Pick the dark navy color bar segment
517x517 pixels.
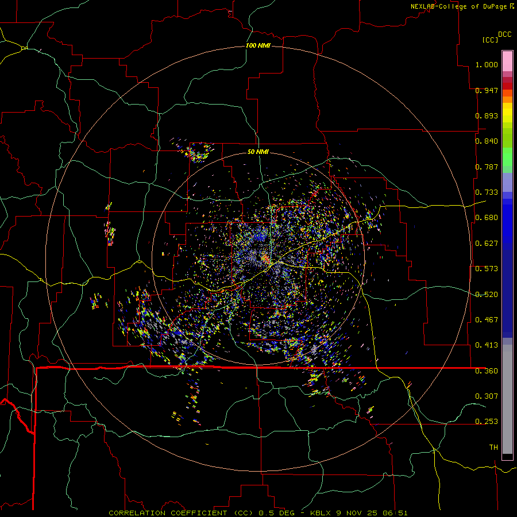507,294
